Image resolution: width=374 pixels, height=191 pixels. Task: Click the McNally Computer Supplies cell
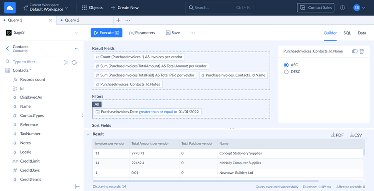[290, 163]
